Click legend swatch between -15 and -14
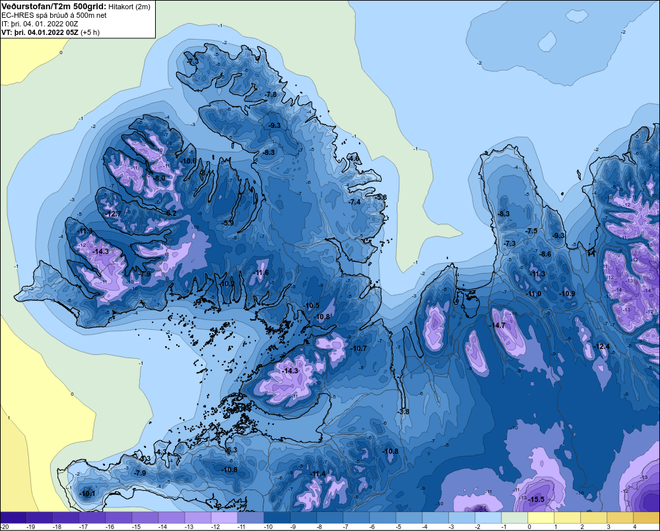This screenshot has height=531, width=660. [146, 518]
